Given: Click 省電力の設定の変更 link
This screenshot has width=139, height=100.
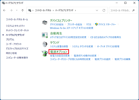Looking at the screenshot, I should (x=60, y=56).
